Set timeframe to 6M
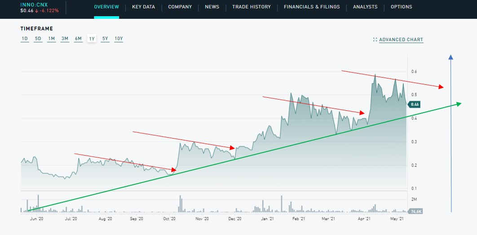Image resolution: width=477 pixels, height=235 pixels. 78,39
